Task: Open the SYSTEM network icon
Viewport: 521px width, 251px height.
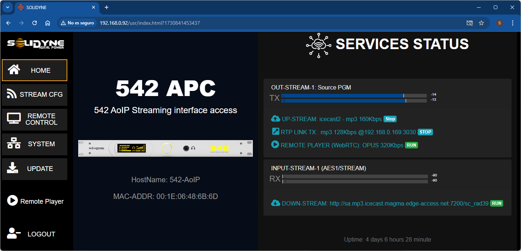Action: [13, 143]
